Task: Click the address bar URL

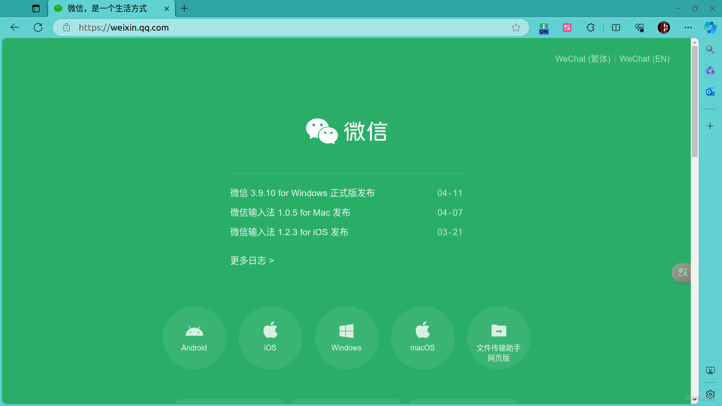Action: (124, 27)
